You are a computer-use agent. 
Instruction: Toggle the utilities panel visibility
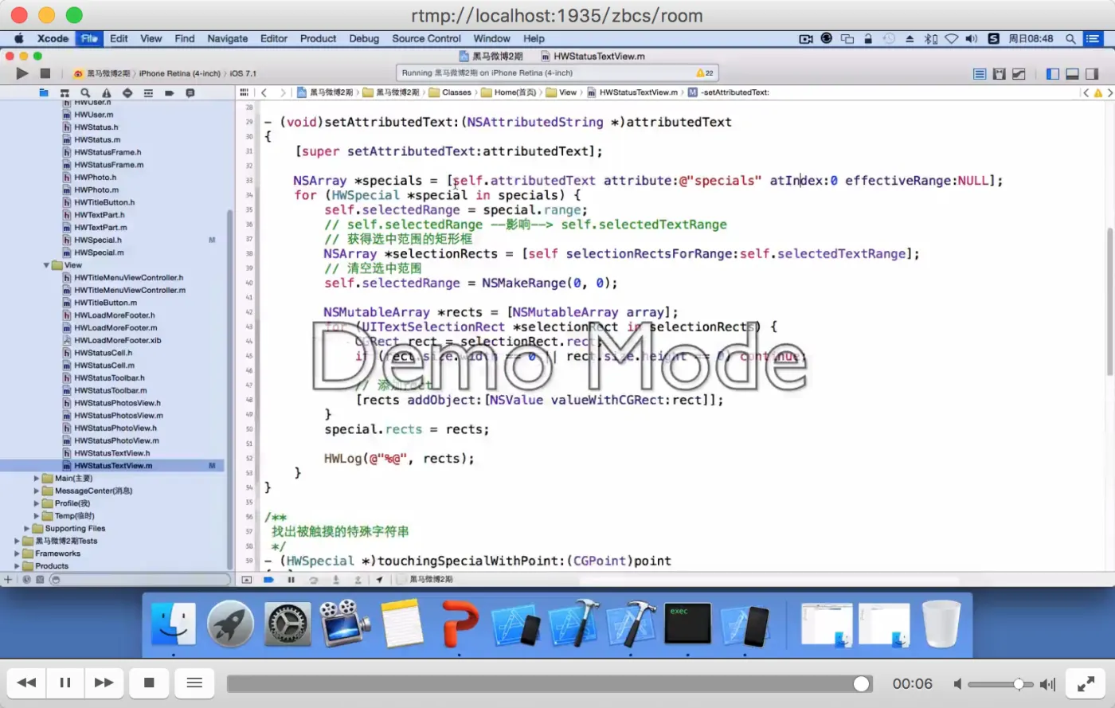1092,74
